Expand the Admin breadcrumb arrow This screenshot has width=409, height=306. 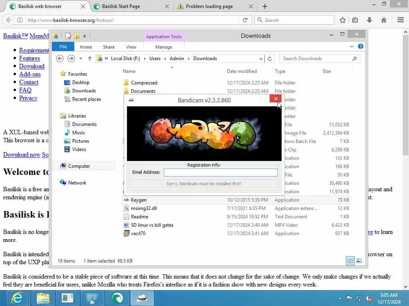(x=189, y=59)
